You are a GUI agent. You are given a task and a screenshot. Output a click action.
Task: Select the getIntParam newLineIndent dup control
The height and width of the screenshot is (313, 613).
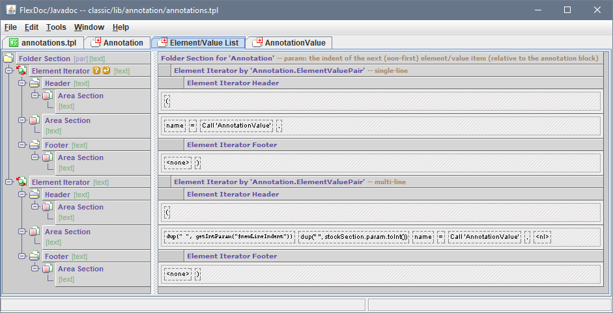[229, 237]
